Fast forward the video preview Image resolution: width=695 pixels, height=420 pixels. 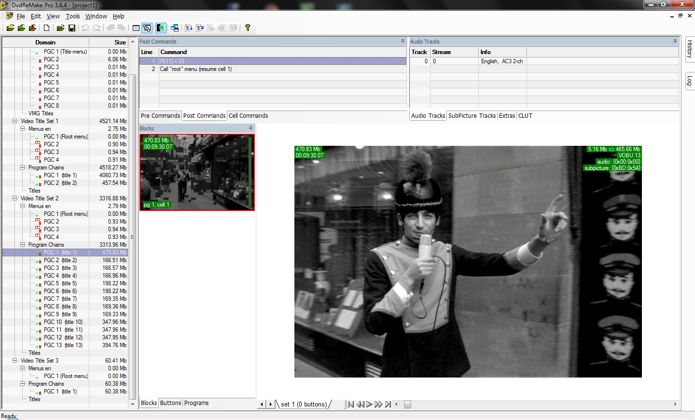point(378,405)
